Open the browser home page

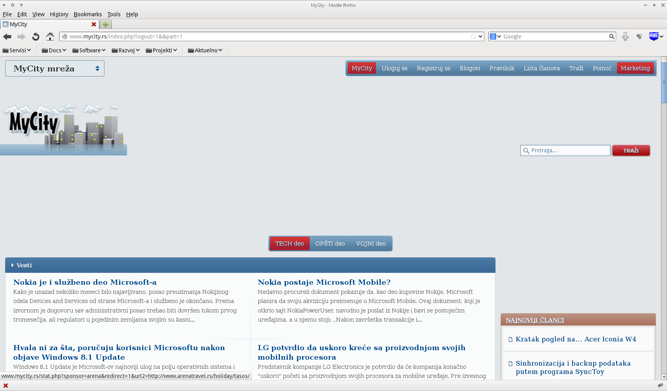[50, 36]
